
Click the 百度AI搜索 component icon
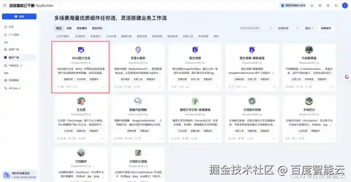point(138,50)
